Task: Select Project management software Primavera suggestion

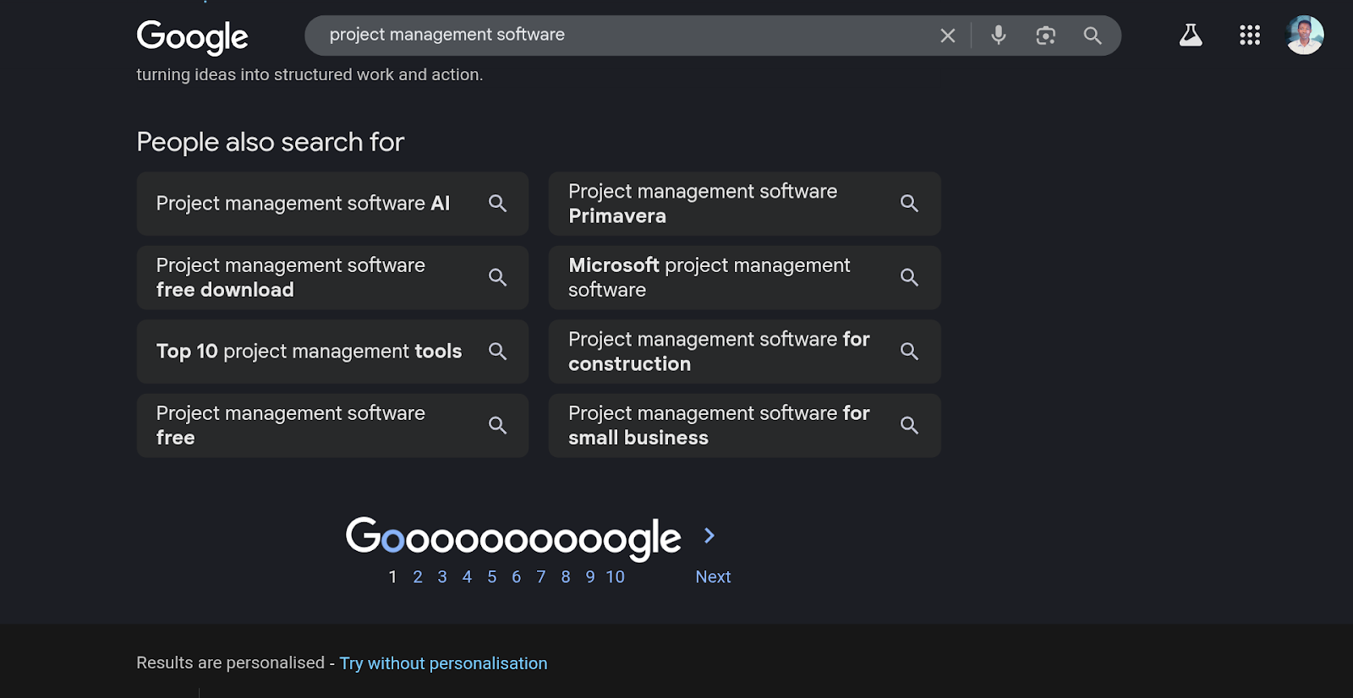Action: pos(744,204)
